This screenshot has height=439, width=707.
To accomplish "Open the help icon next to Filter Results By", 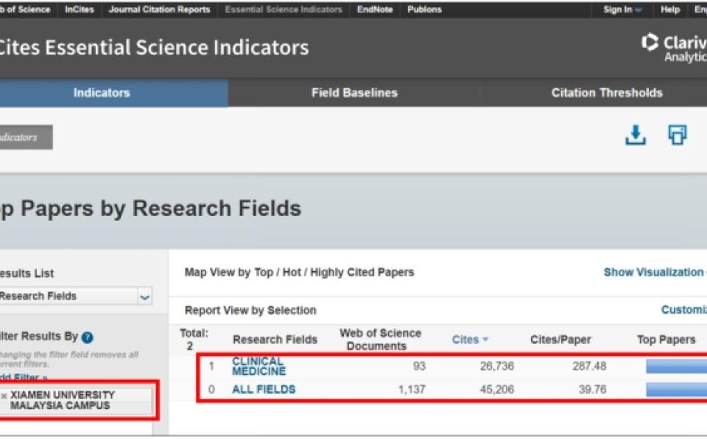I will 88,337.
